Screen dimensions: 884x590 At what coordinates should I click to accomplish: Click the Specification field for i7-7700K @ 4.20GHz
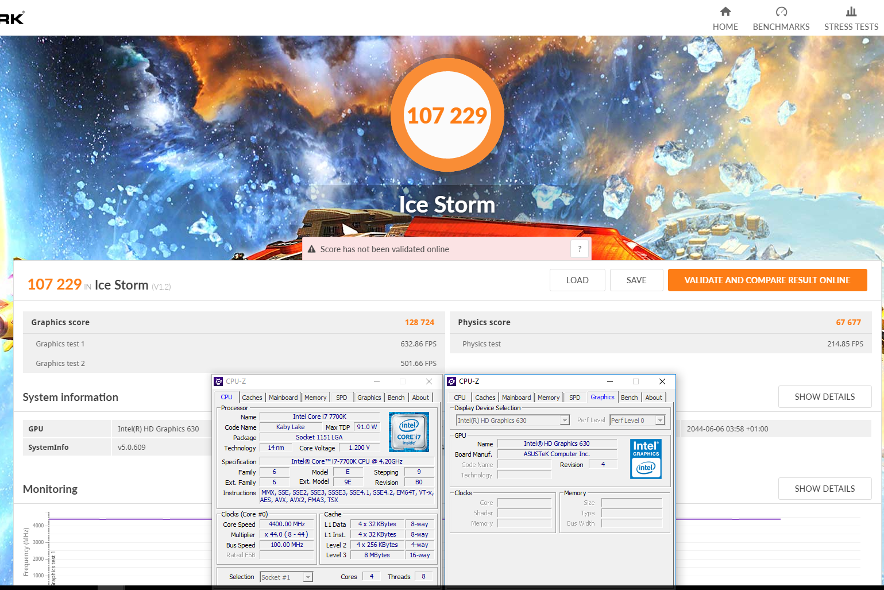pos(347,461)
